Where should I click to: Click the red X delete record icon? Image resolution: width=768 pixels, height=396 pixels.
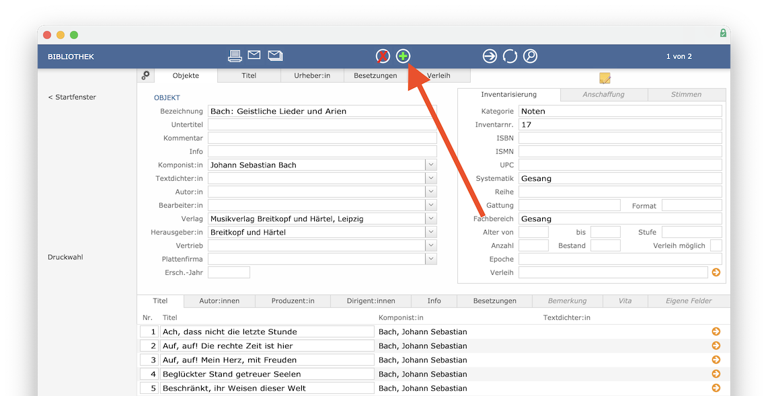tap(383, 56)
